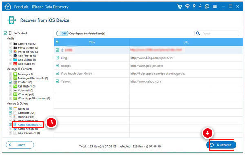Click the Photo Stream icon
Screen dimensions: 245x155
(16, 47)
